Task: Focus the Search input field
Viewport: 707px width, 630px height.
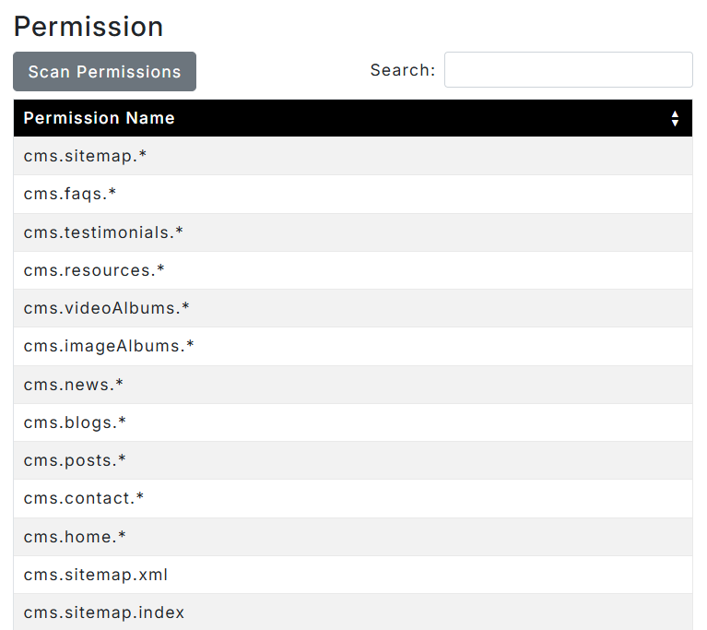Action: click(568, 69)
